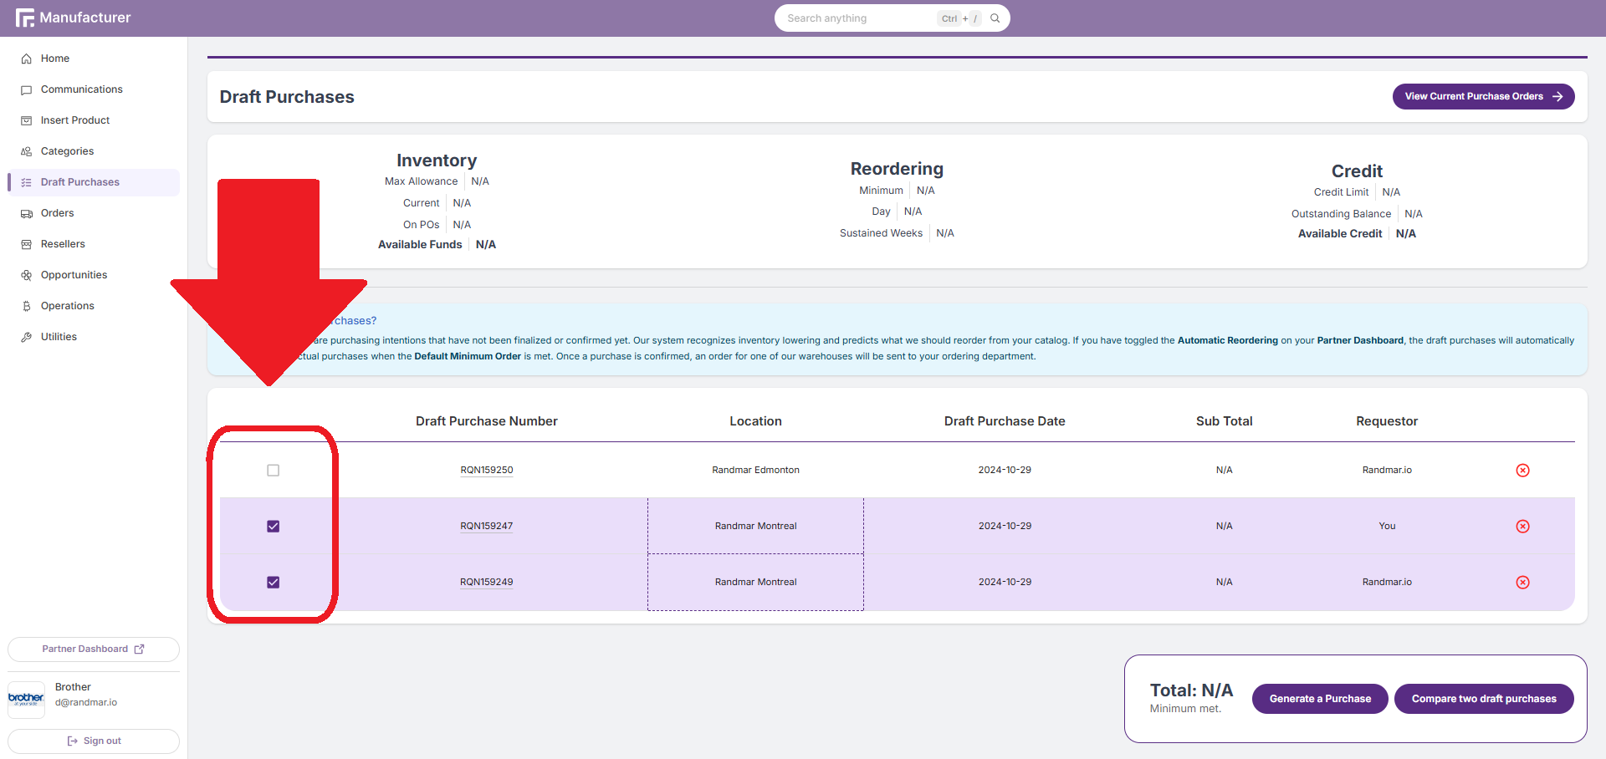Viewport: 1606px width, 759px height.
Task: Open Opportunities in the sidebar
Action: tap(94, 275)
